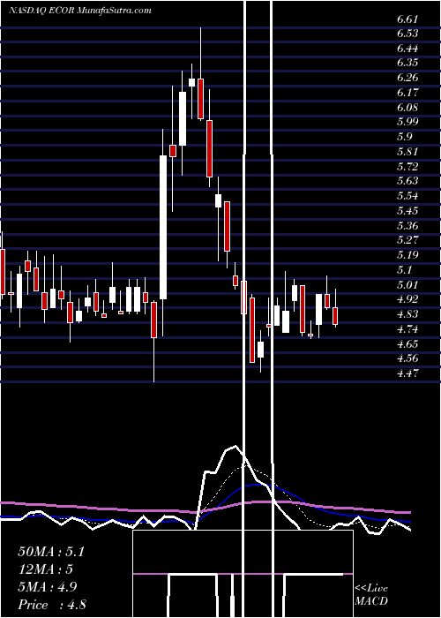Click the 5.63 price axis label

coord(407,181)
